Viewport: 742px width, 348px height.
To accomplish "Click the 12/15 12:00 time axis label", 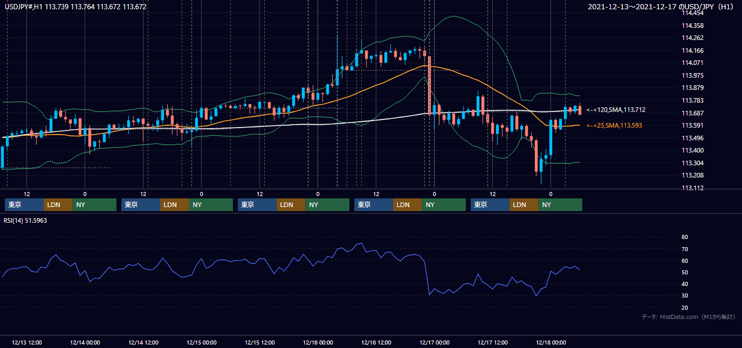I will (x=260, y=342).
